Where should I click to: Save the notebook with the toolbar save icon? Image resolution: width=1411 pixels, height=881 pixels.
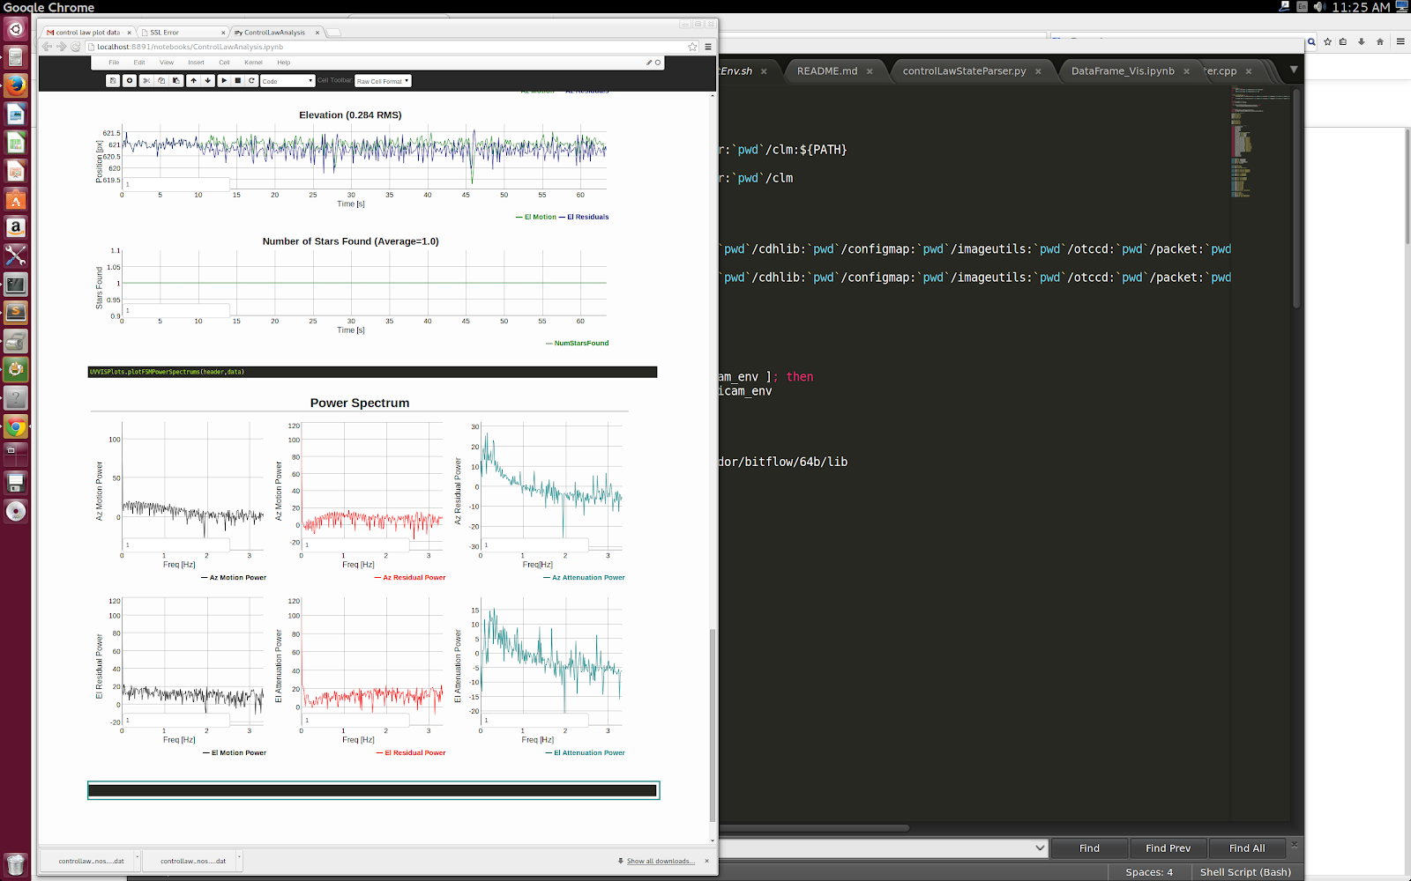click(113, 81)
